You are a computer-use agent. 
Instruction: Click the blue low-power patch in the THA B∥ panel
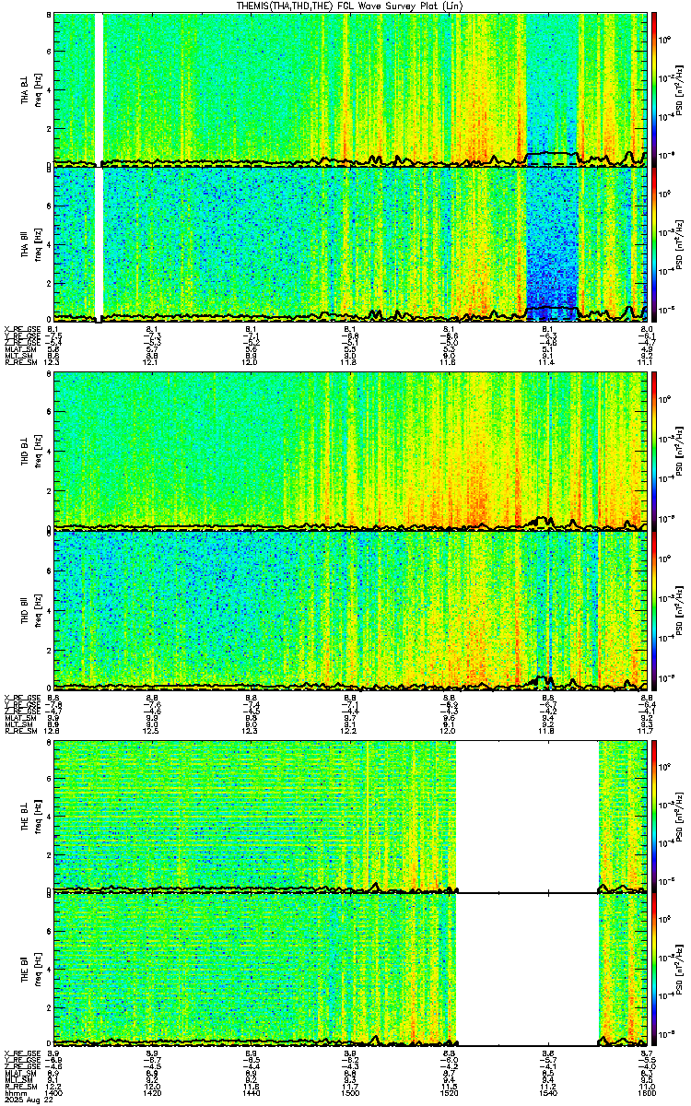pos(551,243)
